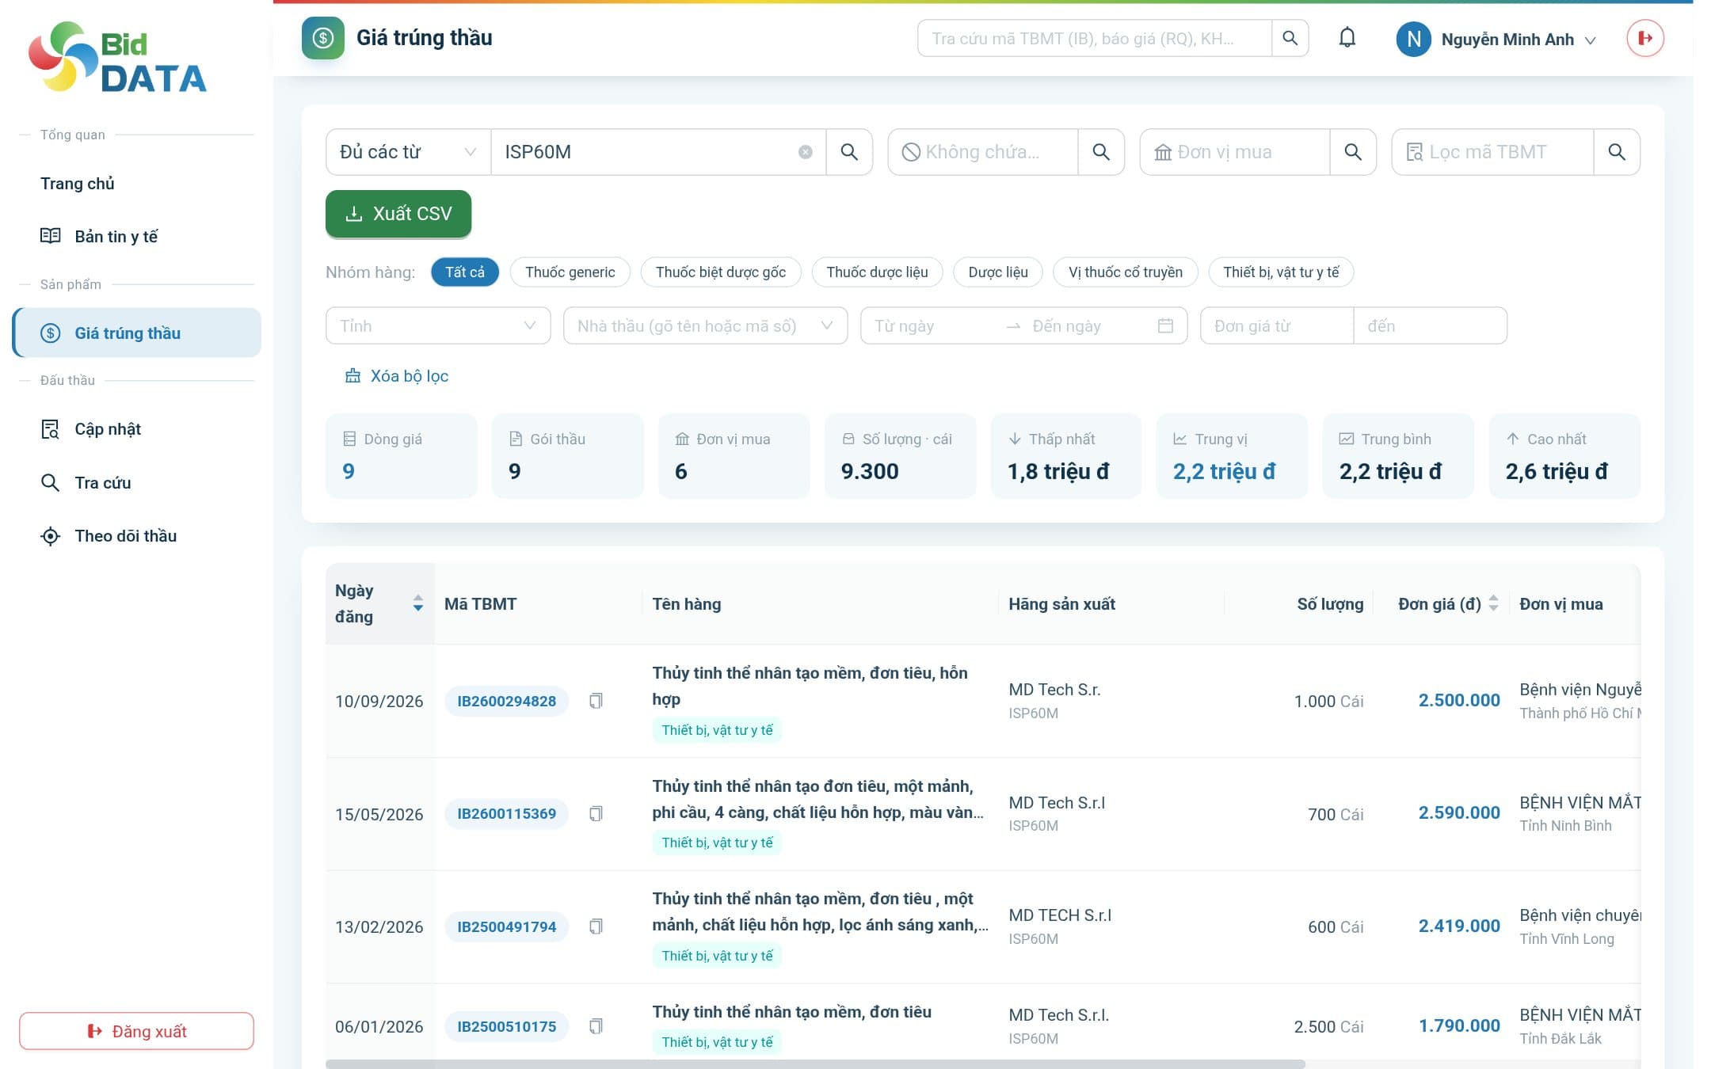Copy code IB2500510175 with copy icon
Viewport: 1711px width, 1069px height.
(596, 1026)
